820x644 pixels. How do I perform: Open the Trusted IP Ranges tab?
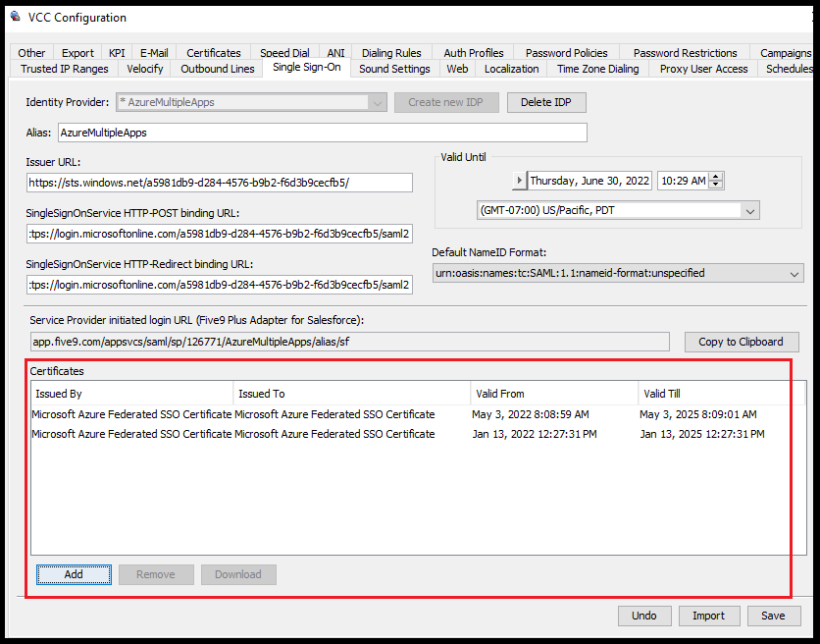pyautogui.click(x=65, y=69)
